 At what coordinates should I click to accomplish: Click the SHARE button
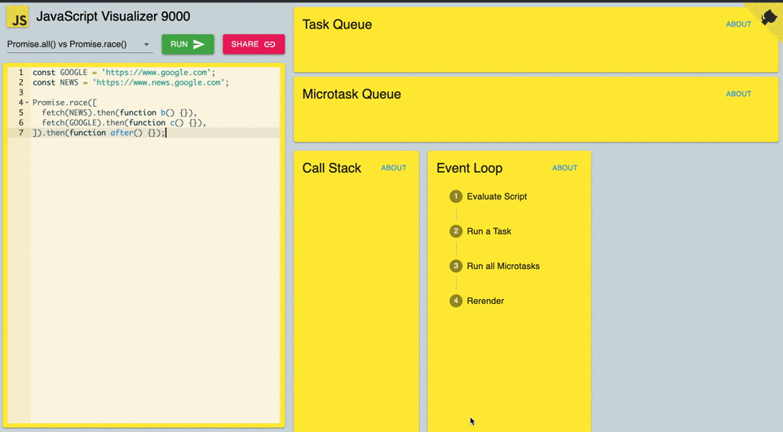click(254, 44)
